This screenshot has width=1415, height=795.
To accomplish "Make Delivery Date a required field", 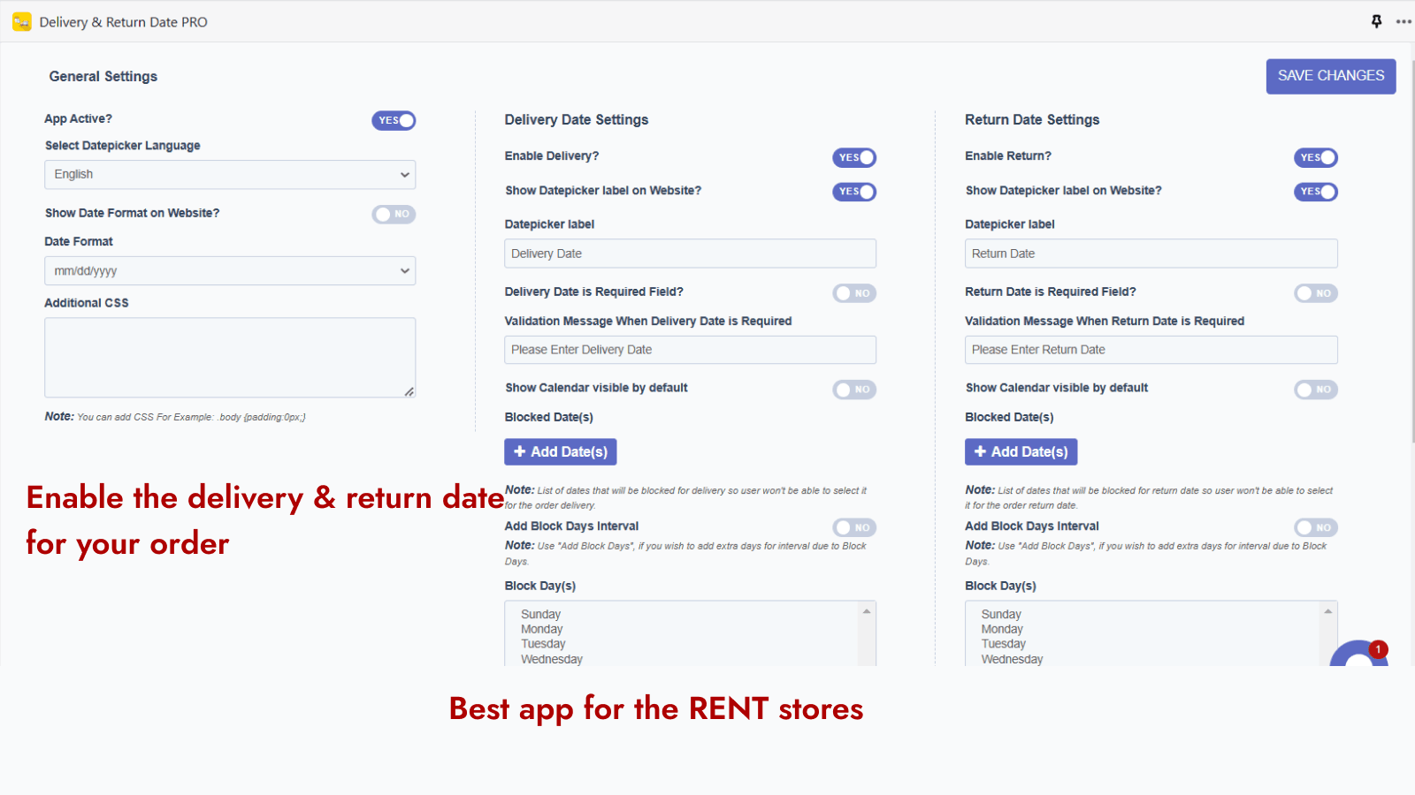I will (x=853, y=292).
